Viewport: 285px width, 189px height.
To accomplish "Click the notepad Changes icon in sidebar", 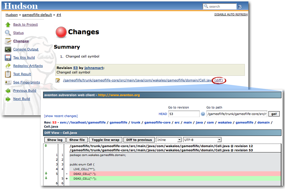I will pyautogui.click(x=8, y=41).
